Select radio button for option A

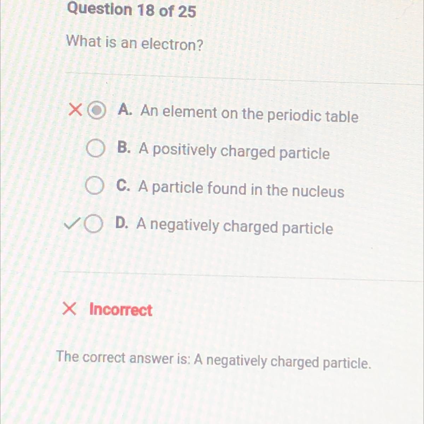click(96, 111)
